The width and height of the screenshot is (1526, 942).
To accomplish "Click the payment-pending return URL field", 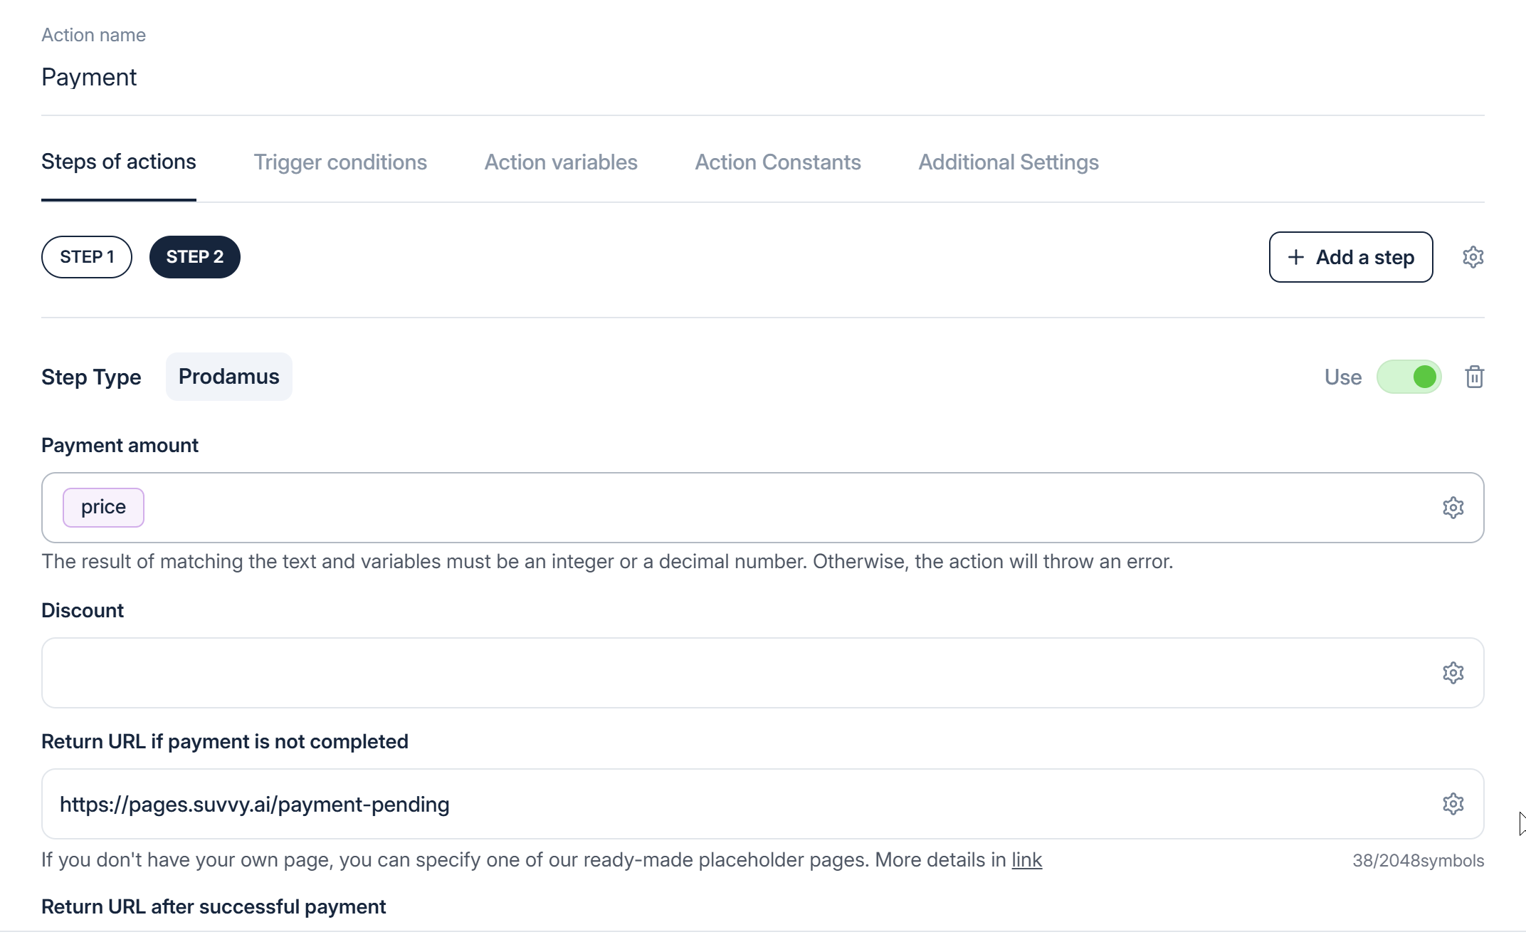I will pyautogui.click(x=712, y=804).
